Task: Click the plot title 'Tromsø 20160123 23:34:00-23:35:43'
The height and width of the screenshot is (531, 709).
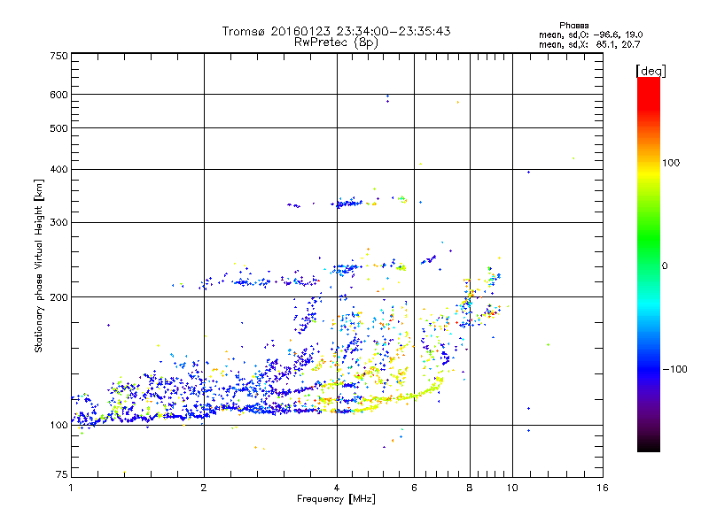Action: click(336, 31)
